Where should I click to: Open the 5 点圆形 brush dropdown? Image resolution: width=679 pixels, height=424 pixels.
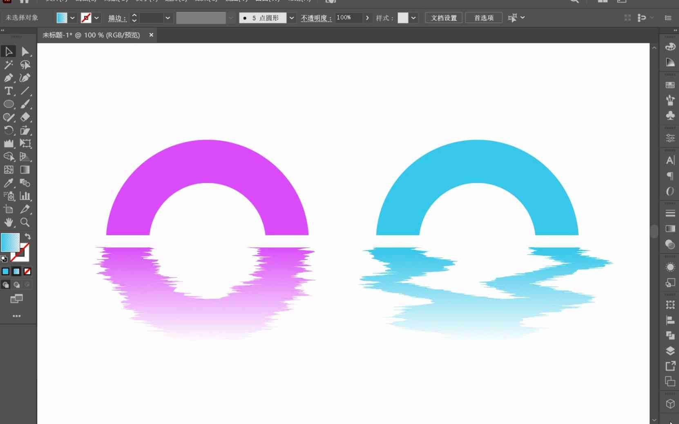point(291,18)
